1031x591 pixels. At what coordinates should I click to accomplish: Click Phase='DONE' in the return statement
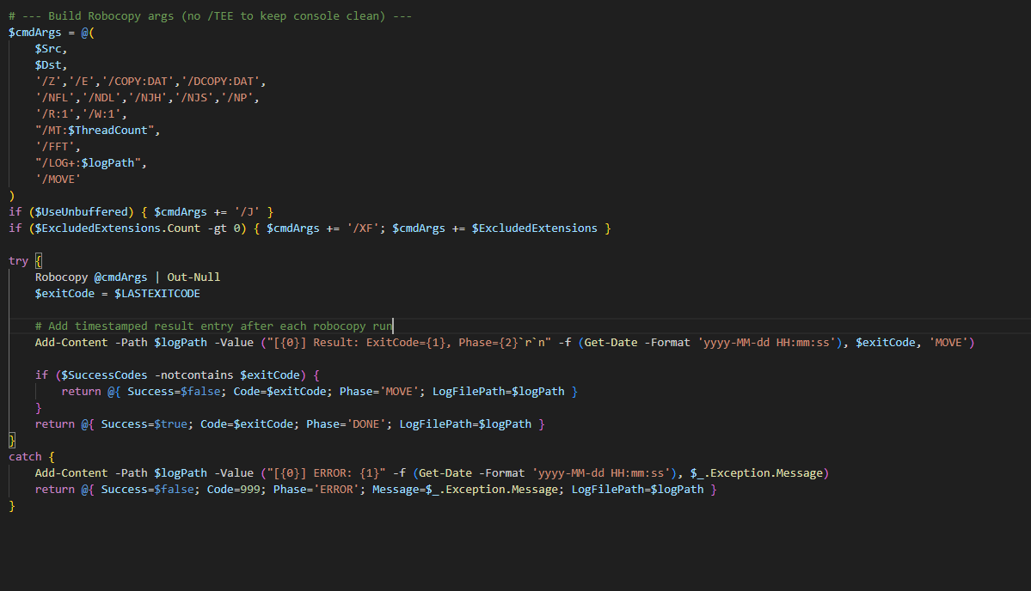346,424
